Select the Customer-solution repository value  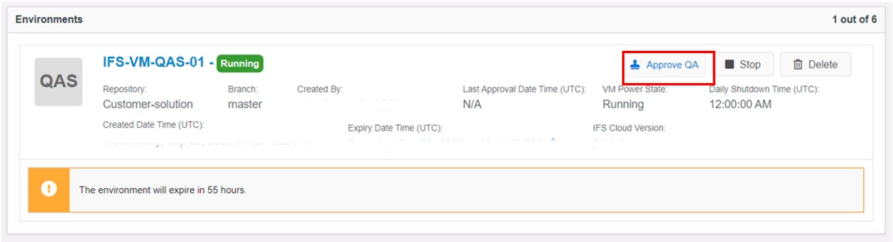click(148, 104)
